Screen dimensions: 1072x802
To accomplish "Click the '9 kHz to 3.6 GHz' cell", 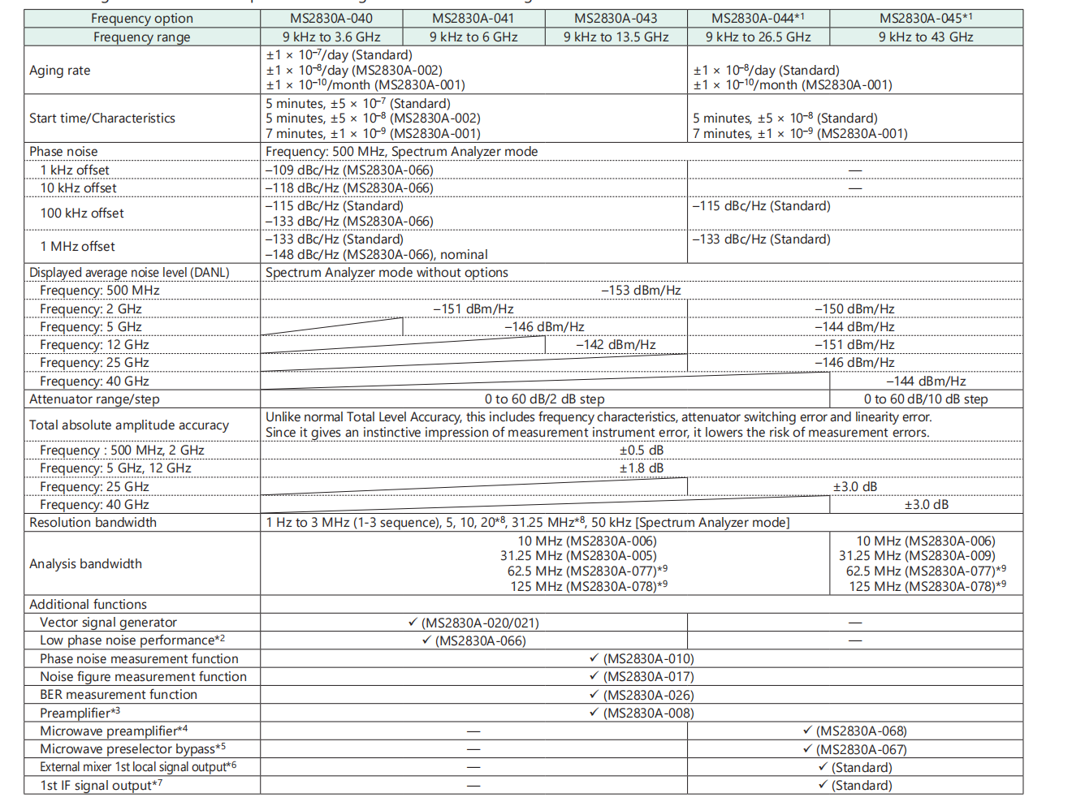I will tap(331, 37).
